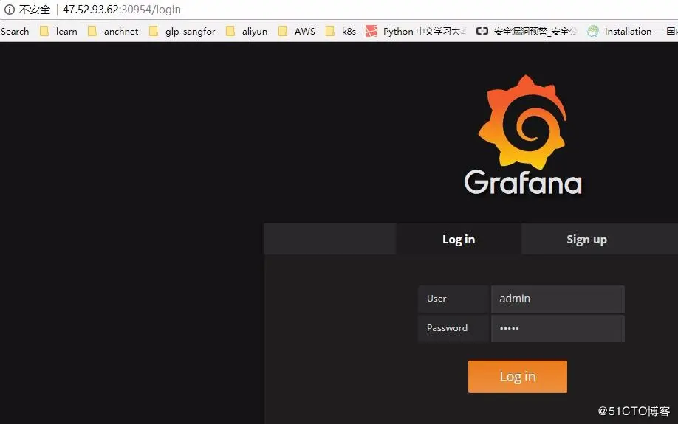Open the glp-sangfor bookmark folder

pos(182,31)
